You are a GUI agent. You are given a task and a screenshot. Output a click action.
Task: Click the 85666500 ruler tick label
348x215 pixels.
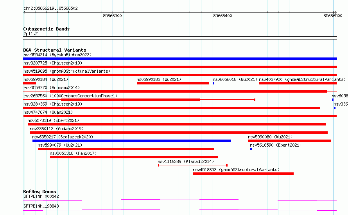pyautogui.click(x=333, y=16)
